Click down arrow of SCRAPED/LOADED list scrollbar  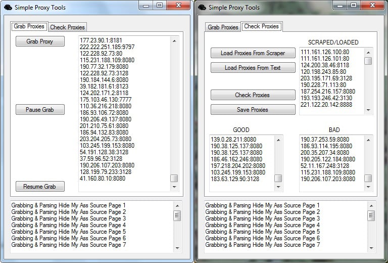[368, 110]
